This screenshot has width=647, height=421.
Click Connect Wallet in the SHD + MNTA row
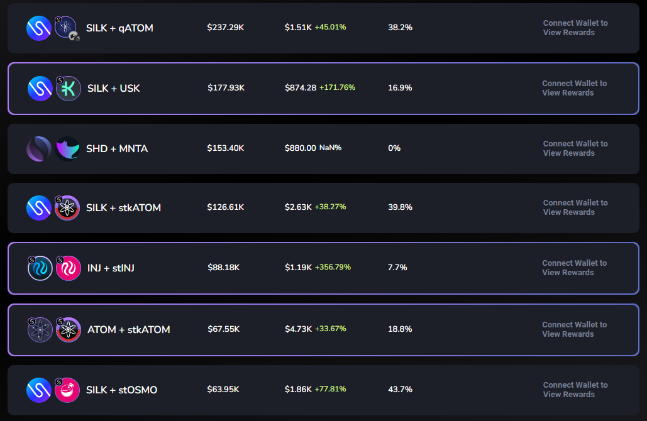tap(575, 148)
